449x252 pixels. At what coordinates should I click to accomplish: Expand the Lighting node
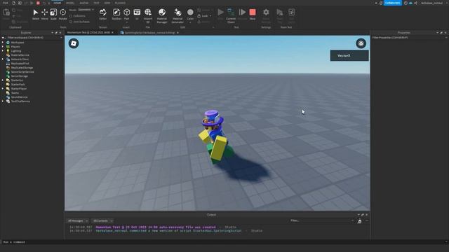pyautogui.click(x=3, y=51)
